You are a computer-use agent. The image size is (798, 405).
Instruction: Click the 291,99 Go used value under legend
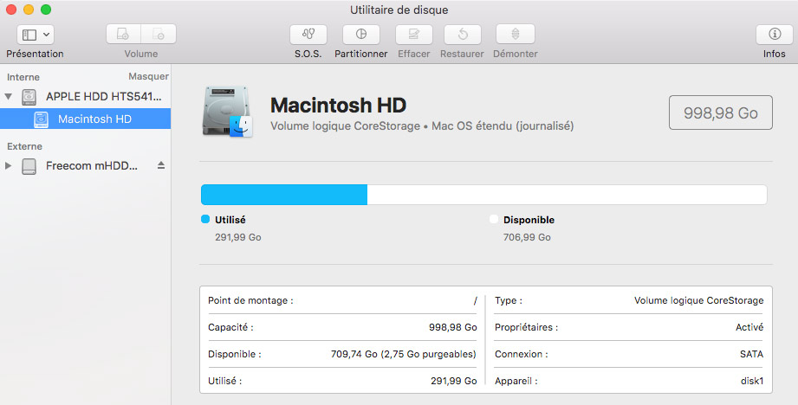click(237, 237)
